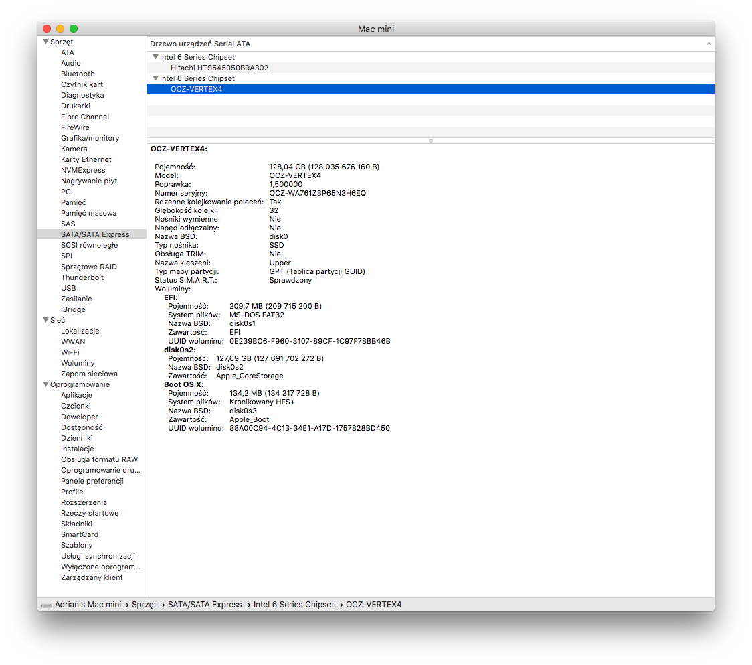Image resolution: width=752 pixels, height=665 pixels.
Task: Click SATA/SATA Express breadcrumb in path bar
Action: 205,605
